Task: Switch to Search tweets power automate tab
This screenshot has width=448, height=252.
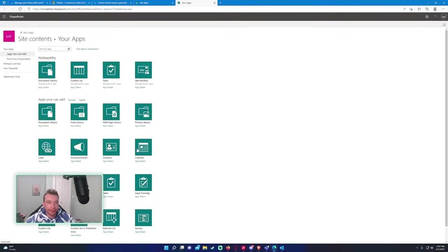Action: (x=112, y=3)
